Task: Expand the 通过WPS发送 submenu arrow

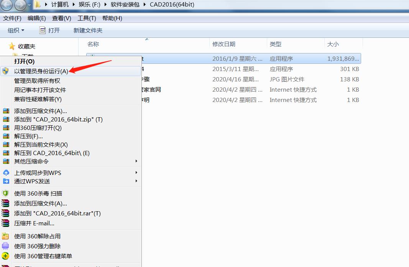Action: coord(136,181)
